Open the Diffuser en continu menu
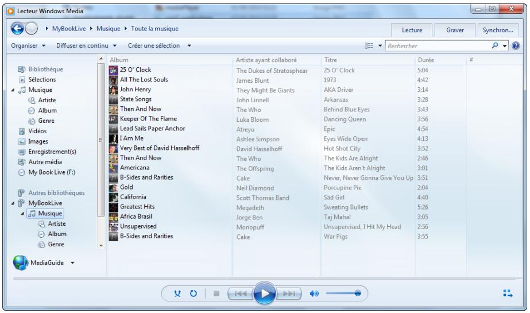 [86, 45]
